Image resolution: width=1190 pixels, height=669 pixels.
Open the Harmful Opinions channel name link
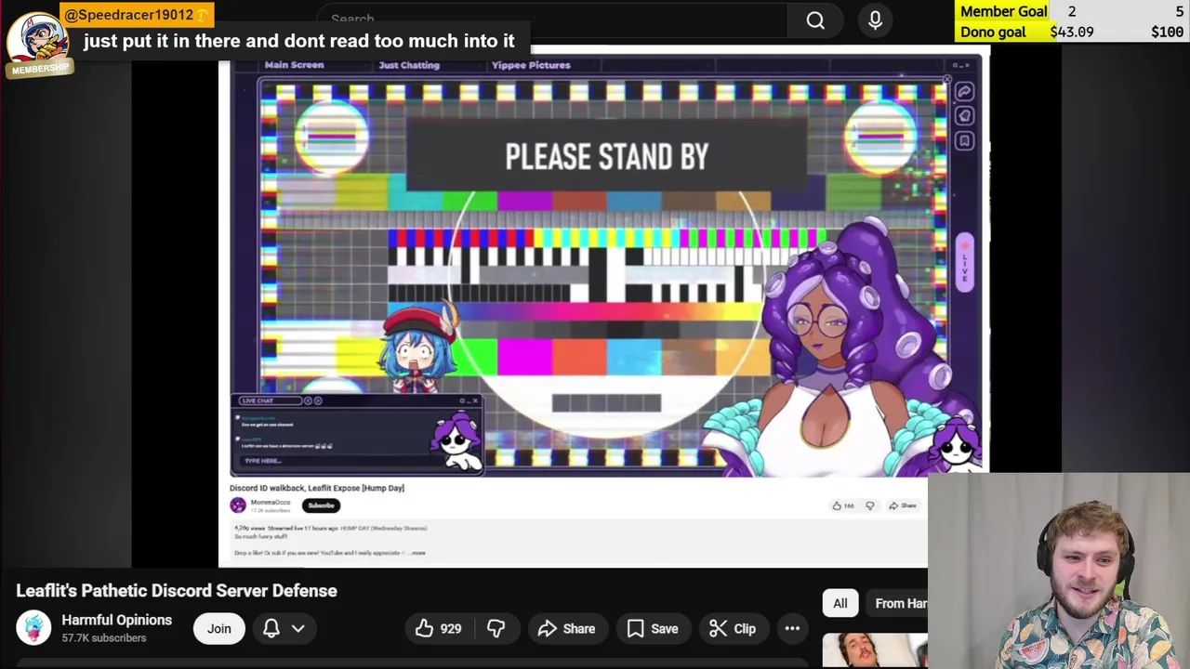tap(116, 620)
